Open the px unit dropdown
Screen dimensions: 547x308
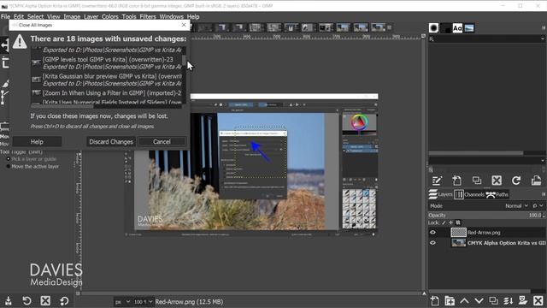pos(122,302)
